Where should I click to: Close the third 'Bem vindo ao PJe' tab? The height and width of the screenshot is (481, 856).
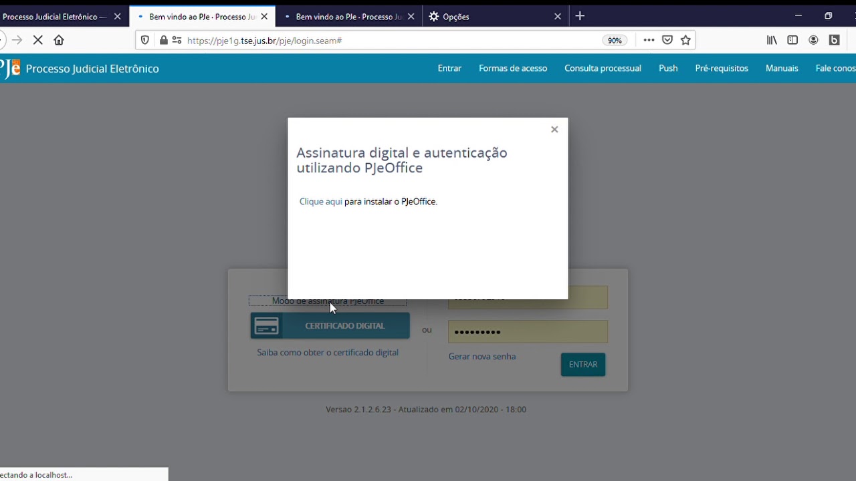pos(411,17)
